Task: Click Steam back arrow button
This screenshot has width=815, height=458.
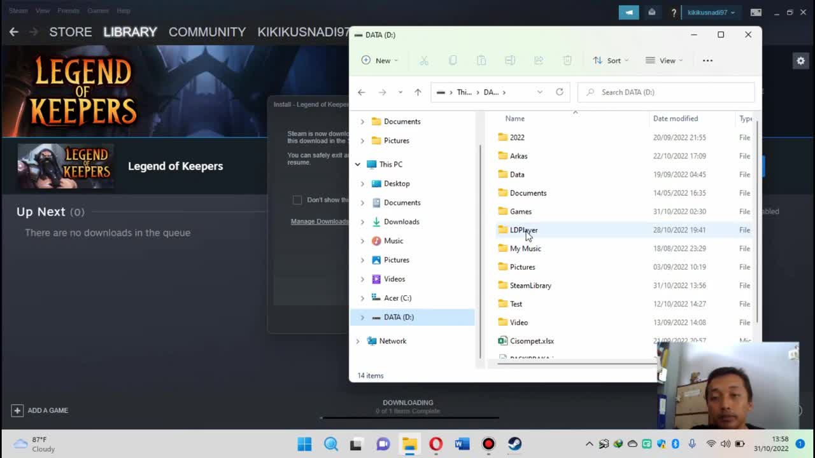Action: coord(13,32)
